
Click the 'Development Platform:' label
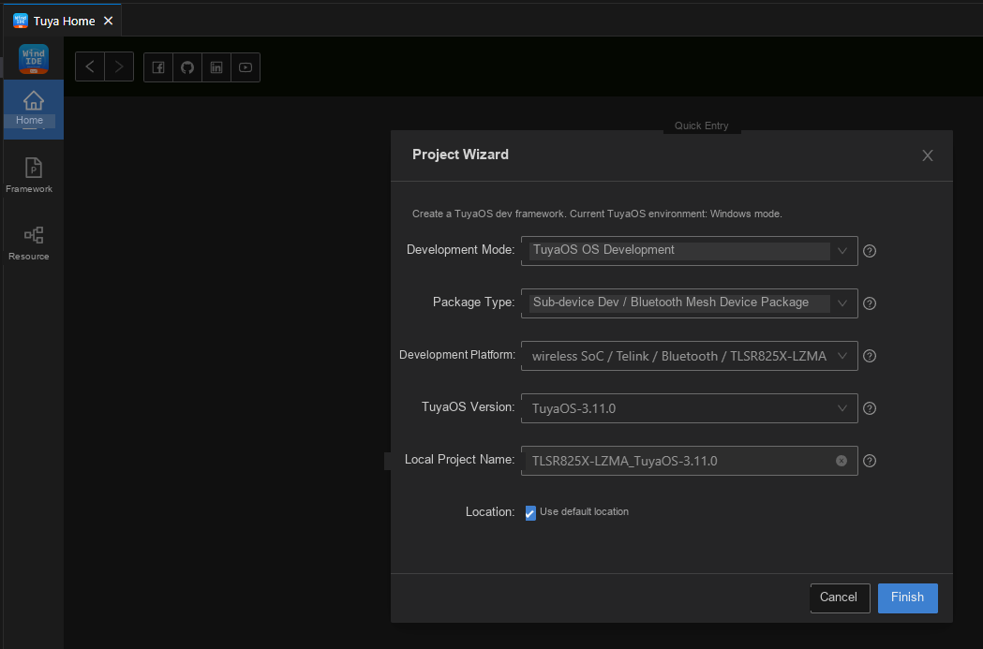pyautogui.click(x=457, y=355)
